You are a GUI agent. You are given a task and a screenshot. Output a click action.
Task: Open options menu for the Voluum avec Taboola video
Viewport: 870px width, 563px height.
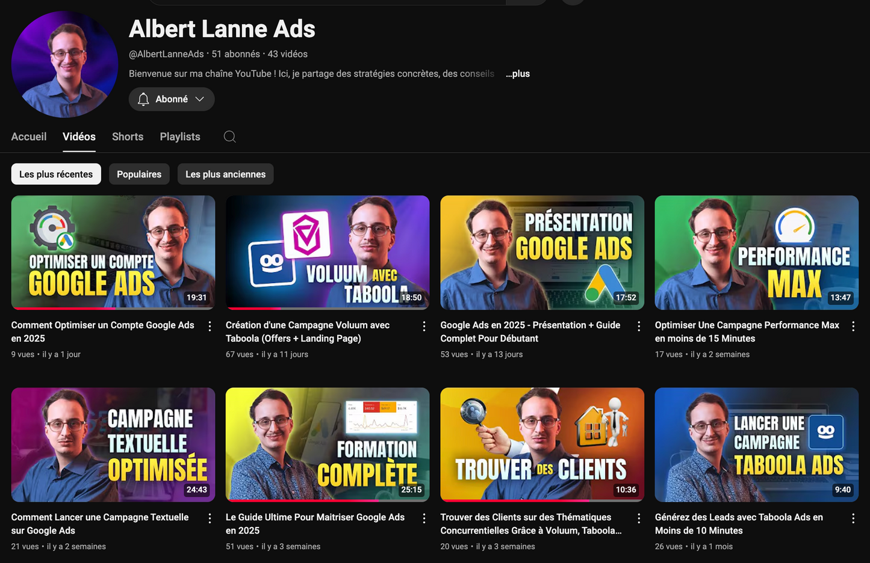click(x=424, y=325)
